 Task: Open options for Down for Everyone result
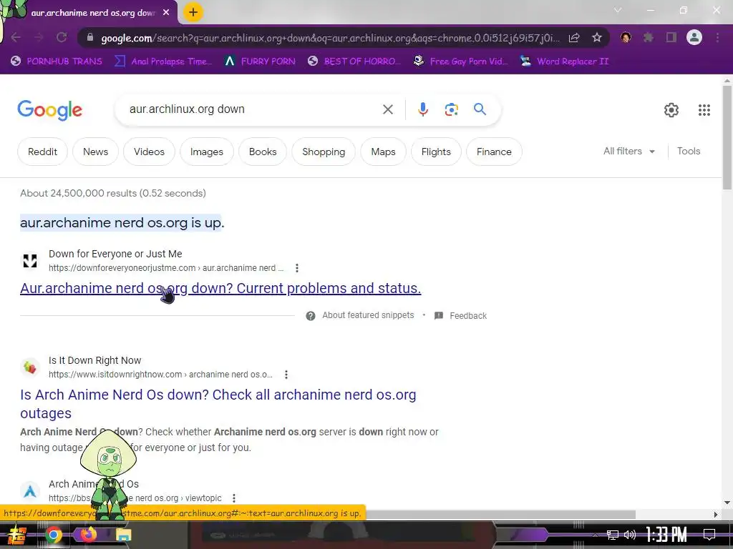tap(297, 268)
